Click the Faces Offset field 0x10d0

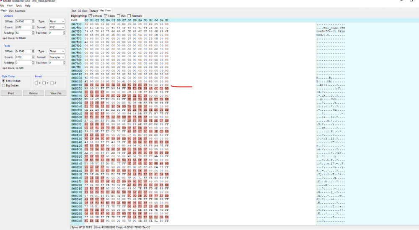pyautogui.click(x=23, y=51)
